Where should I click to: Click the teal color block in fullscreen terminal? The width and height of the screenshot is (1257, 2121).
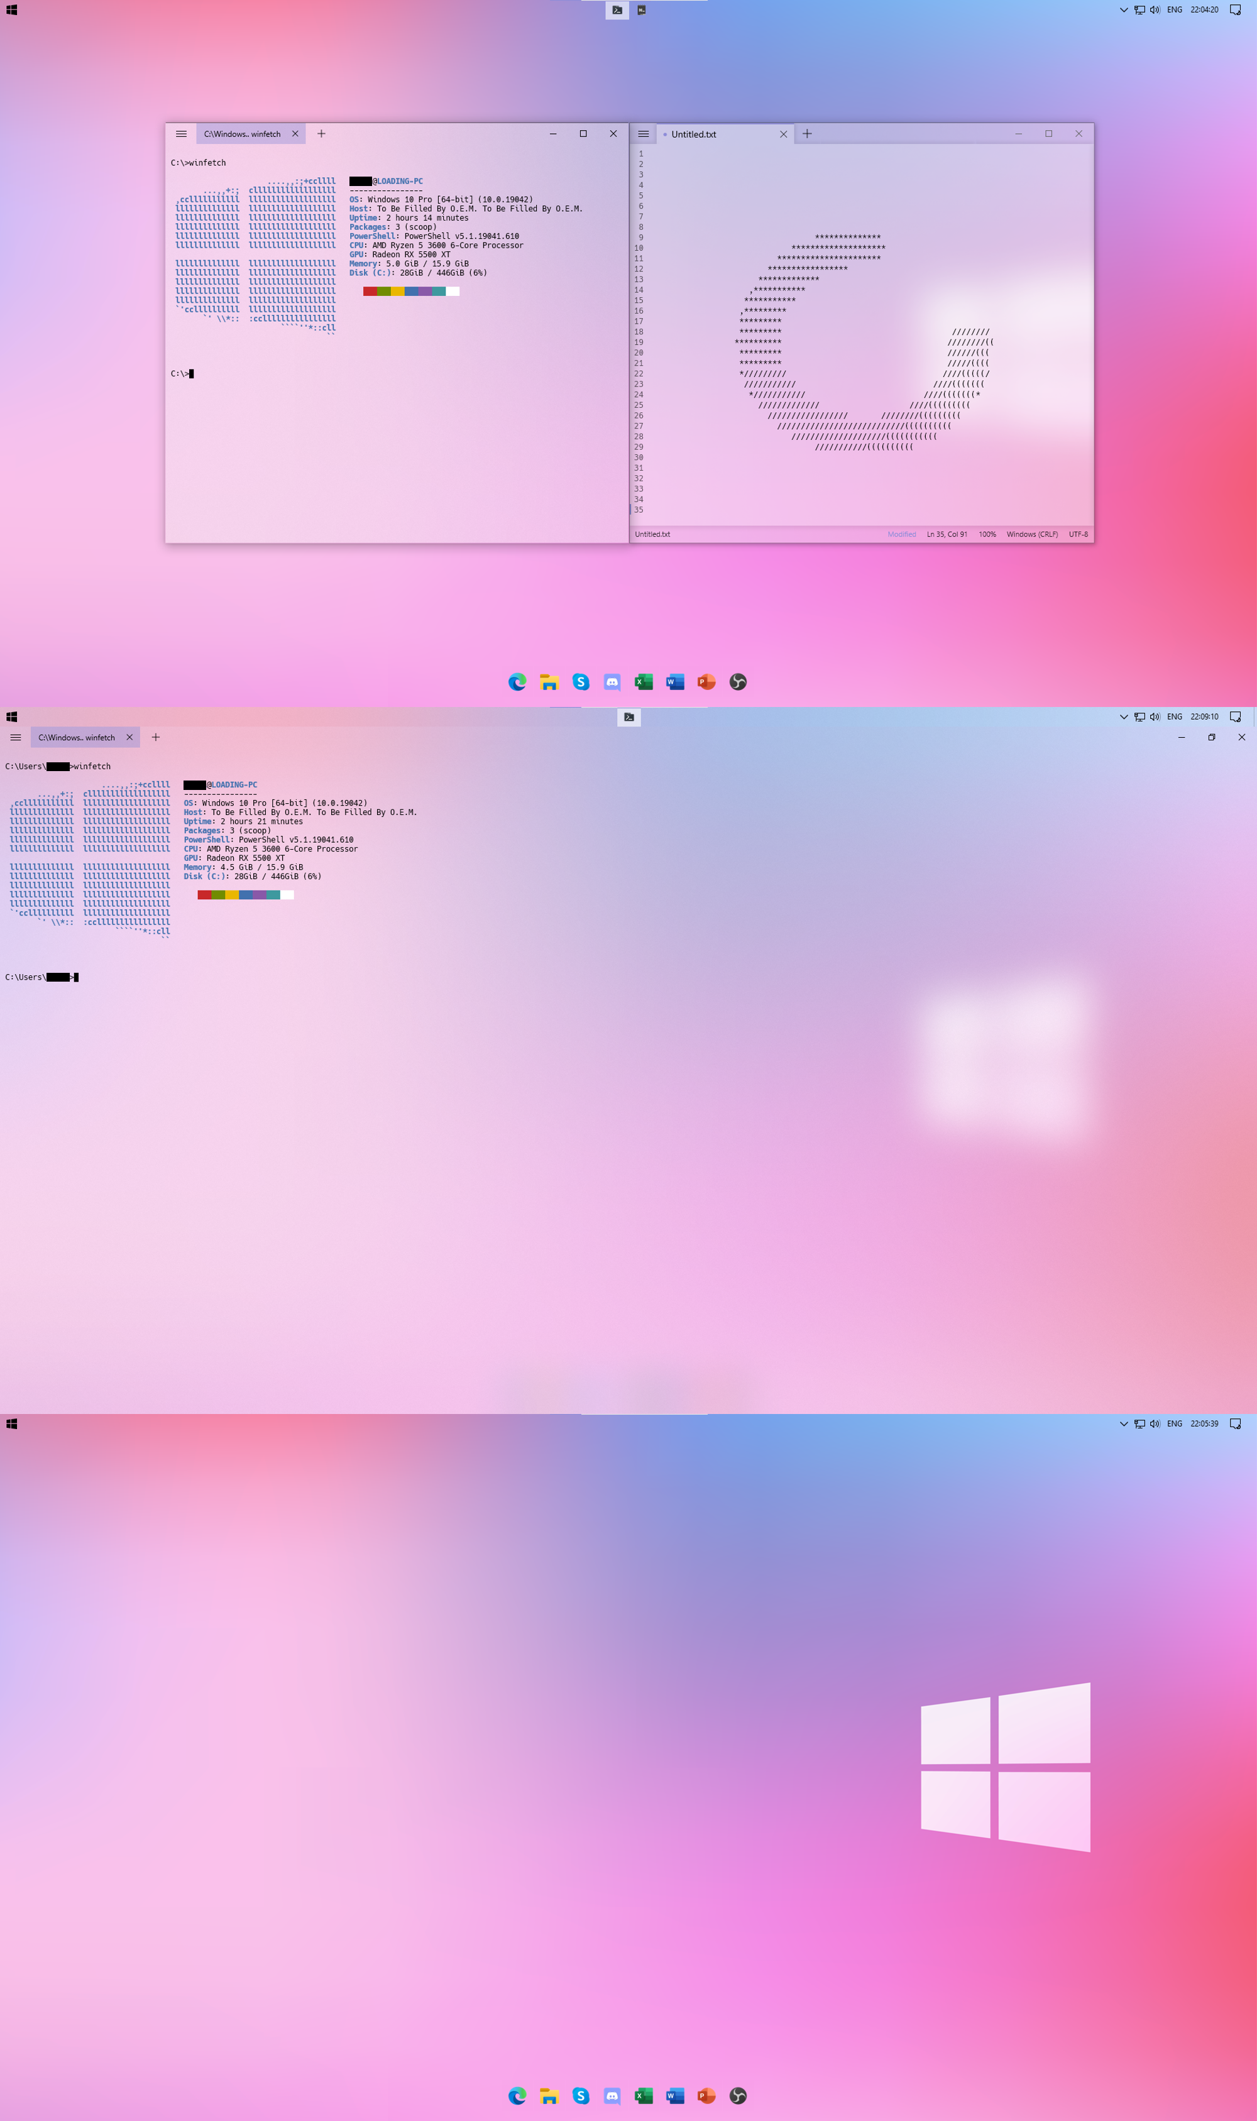click(273, 895)
